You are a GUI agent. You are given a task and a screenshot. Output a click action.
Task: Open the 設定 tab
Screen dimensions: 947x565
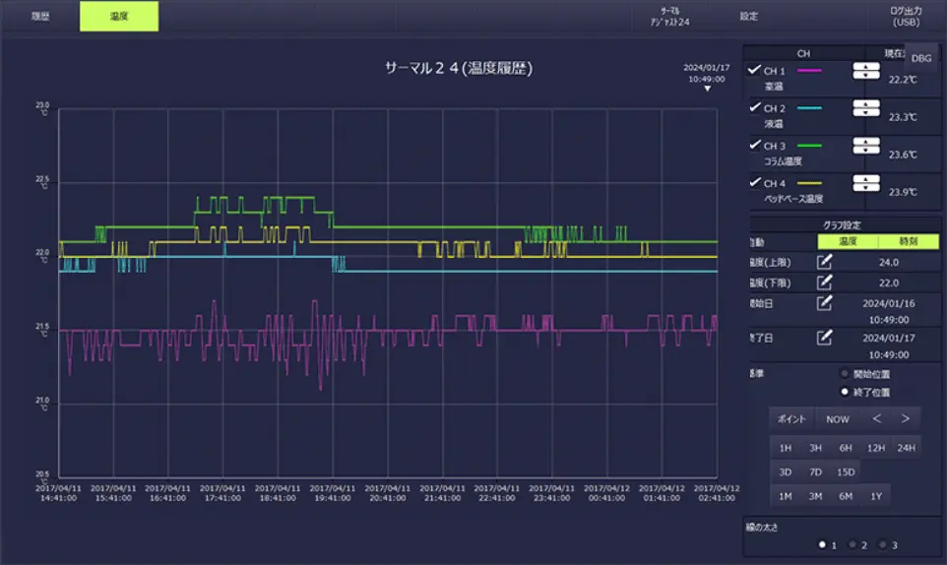tap(749, 17)
